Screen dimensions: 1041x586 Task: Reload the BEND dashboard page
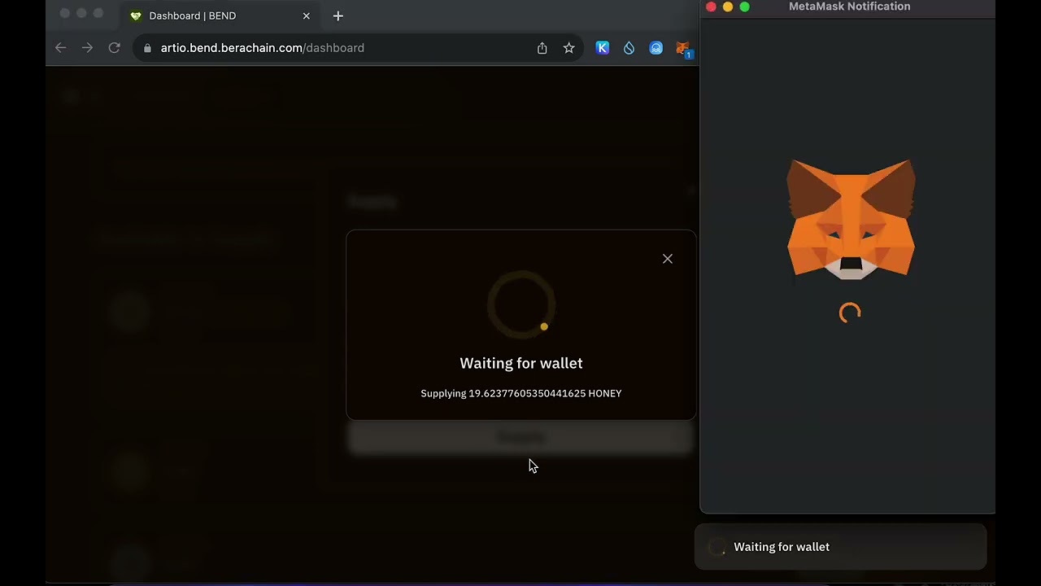coord(115,48)
